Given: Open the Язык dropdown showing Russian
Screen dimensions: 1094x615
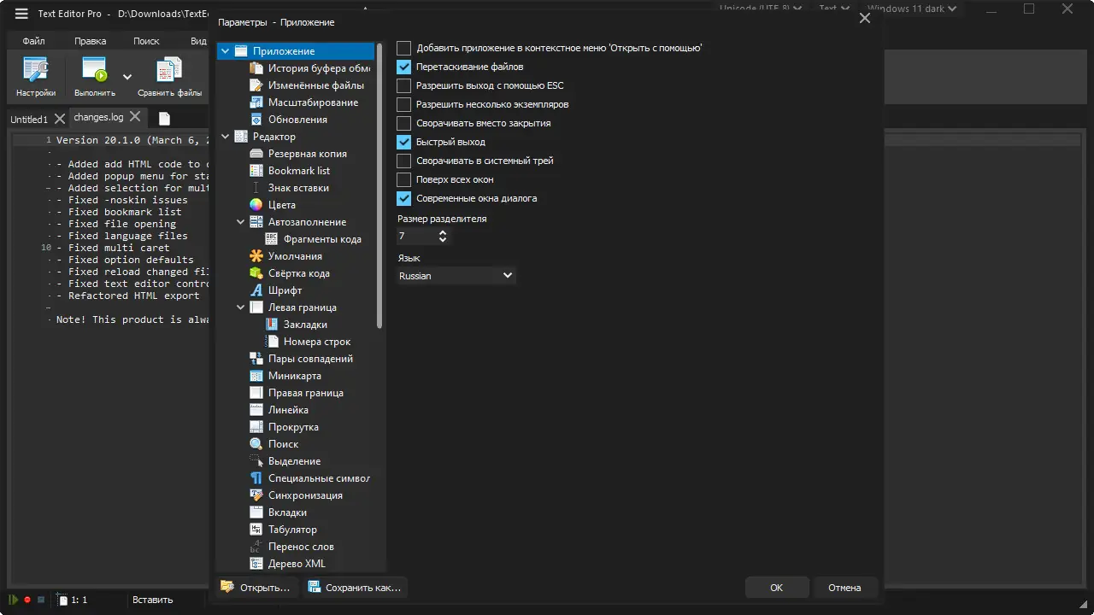Looking at the screenshot, I should [x=456, y=276].
